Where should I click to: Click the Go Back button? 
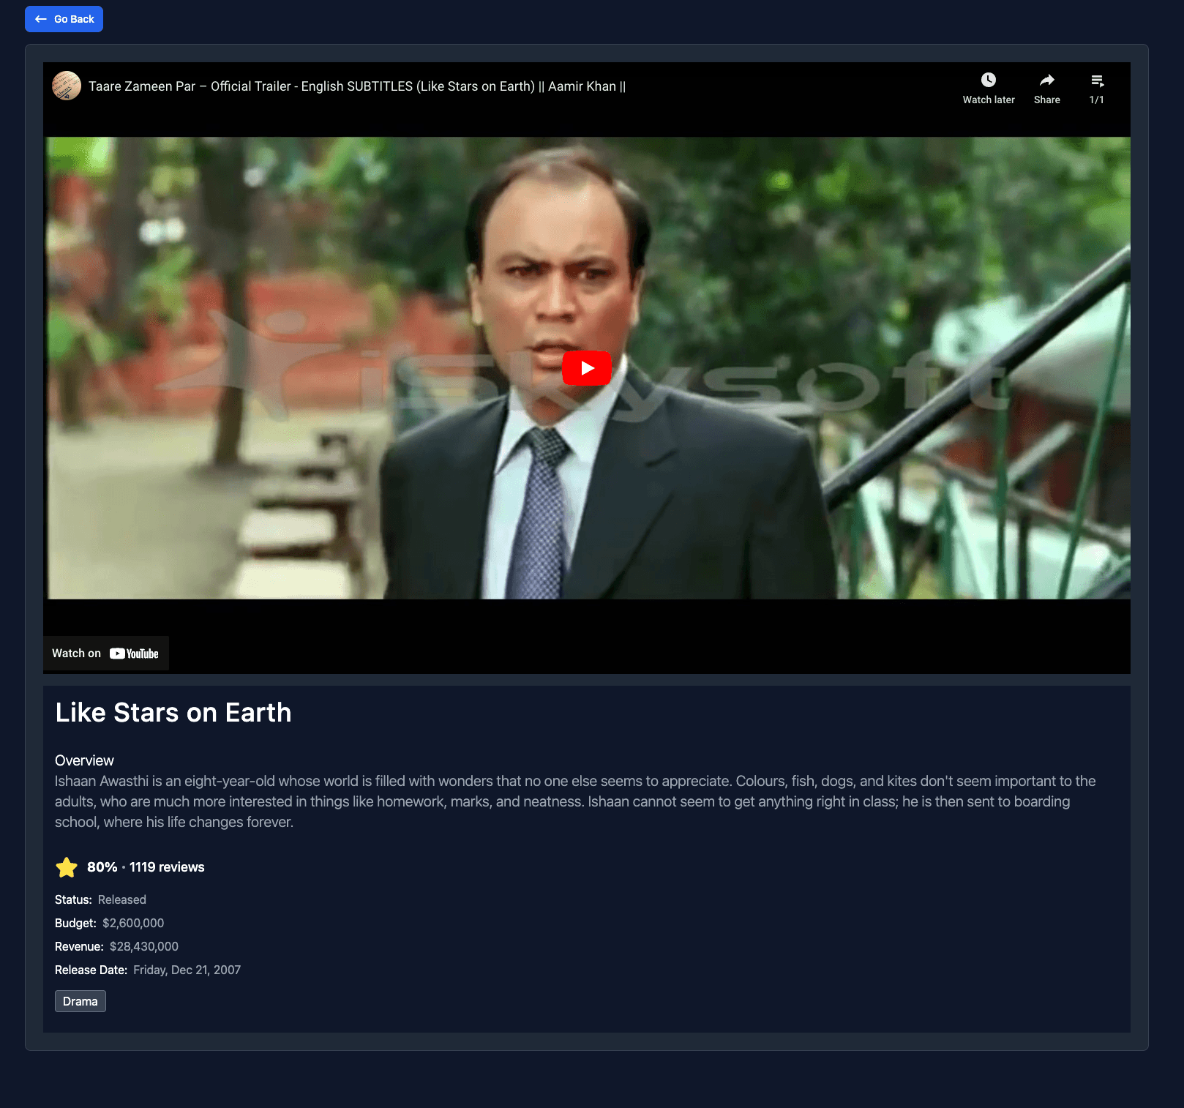(x=64, y=19)
